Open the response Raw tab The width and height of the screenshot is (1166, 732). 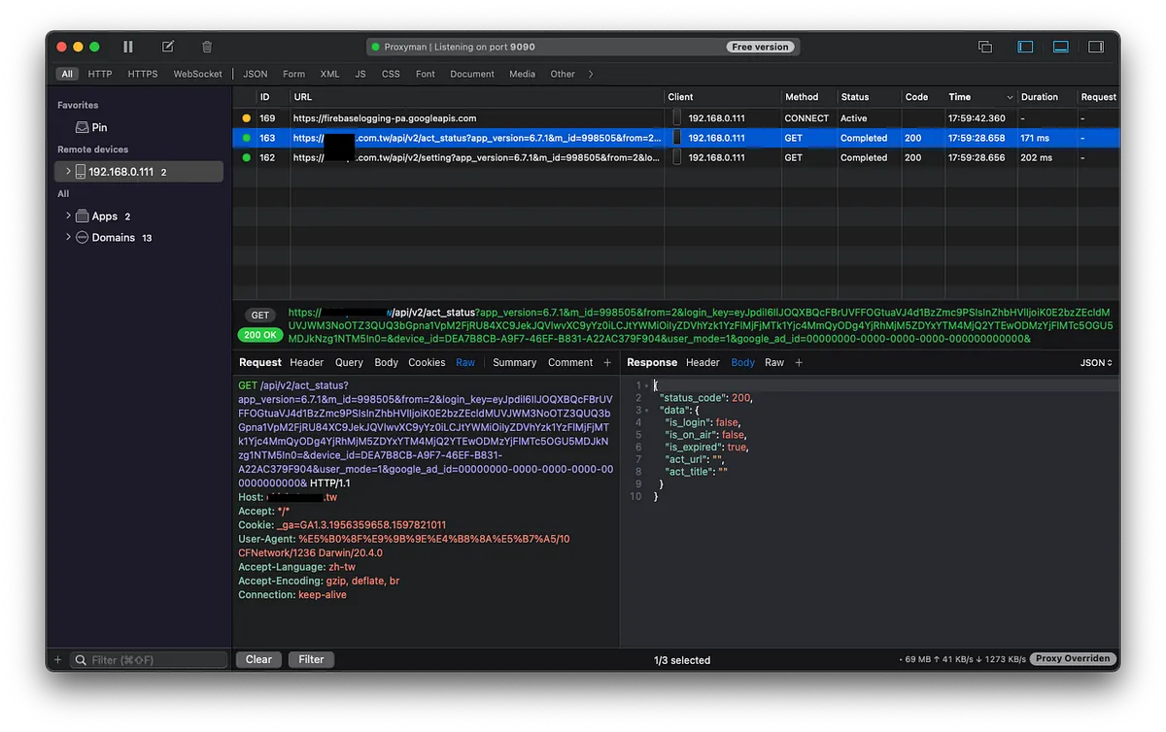[773, 363]
